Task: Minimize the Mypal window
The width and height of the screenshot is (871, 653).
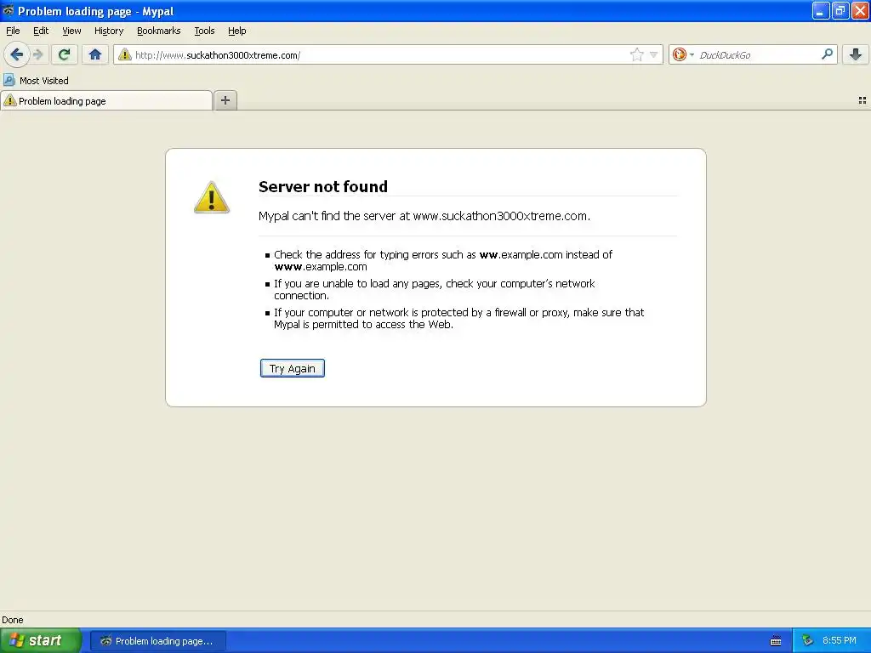Action: (821, 10)
